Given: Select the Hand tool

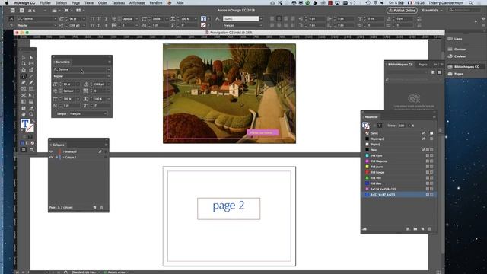Looking at the screenshot, I should point(24,115).
